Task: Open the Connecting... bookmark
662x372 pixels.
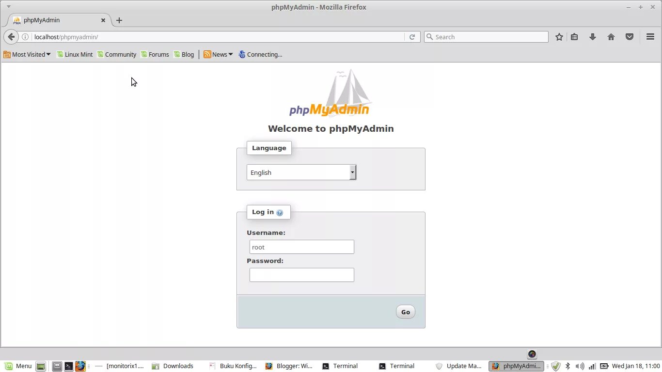Action: click(x=260, y=54)
